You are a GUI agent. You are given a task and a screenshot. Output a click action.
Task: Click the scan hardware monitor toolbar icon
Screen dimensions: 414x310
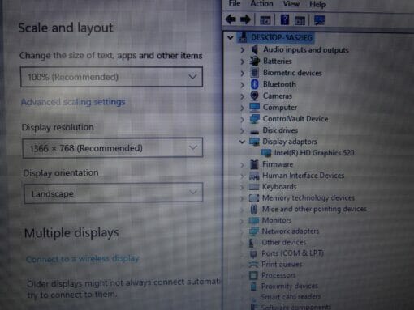pos(319,20)
